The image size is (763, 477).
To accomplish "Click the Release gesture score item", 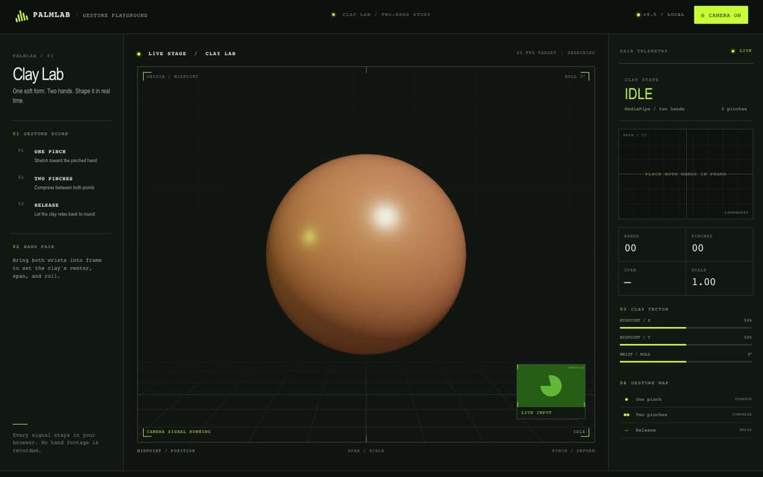I will pyautogui.click(x=62, y=209).
